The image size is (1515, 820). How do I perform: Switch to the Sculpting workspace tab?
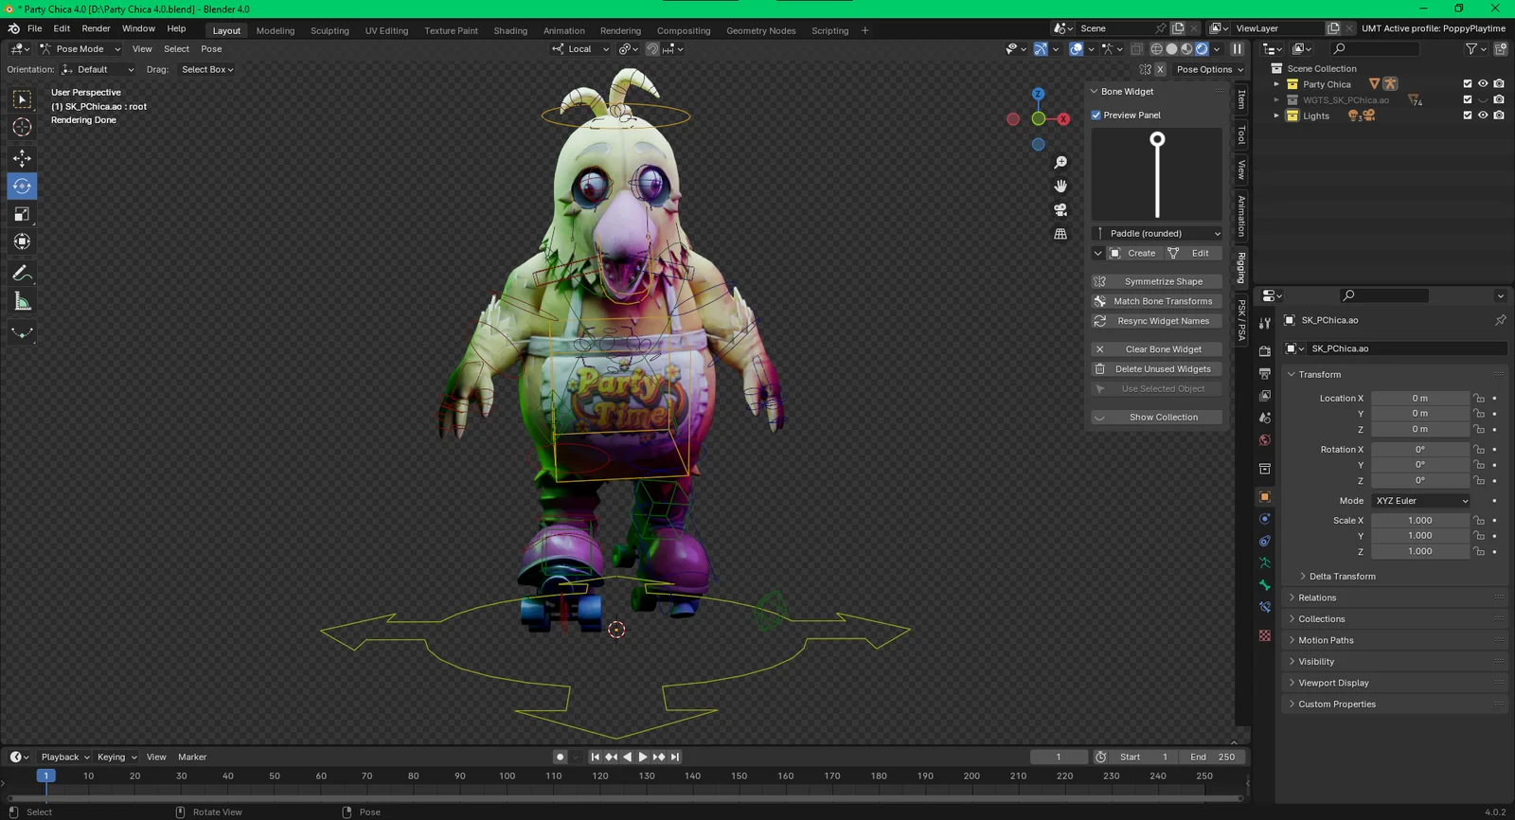(330, 31)
